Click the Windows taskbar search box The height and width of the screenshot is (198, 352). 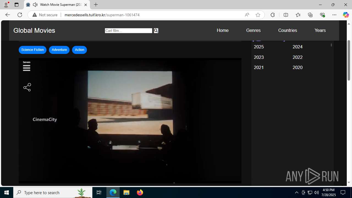coord(53,193)
